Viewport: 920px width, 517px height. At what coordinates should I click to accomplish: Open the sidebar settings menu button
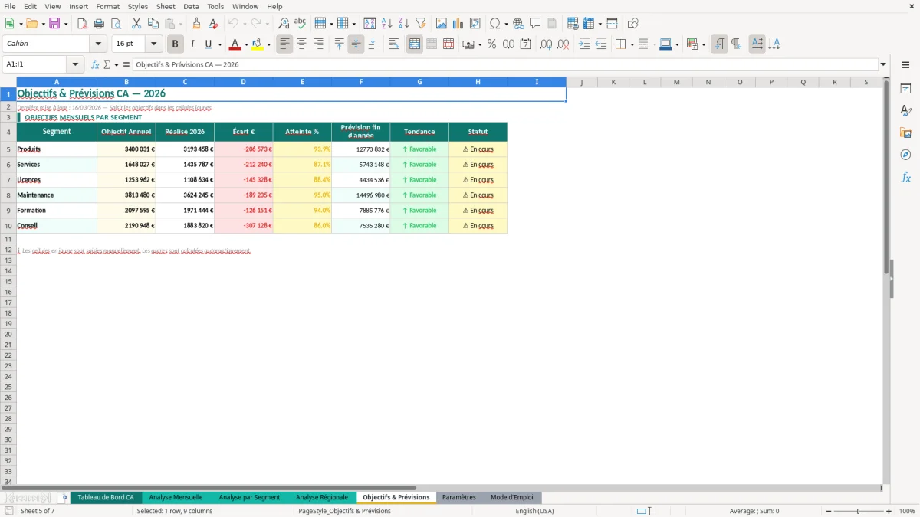[x=905, y=65]
